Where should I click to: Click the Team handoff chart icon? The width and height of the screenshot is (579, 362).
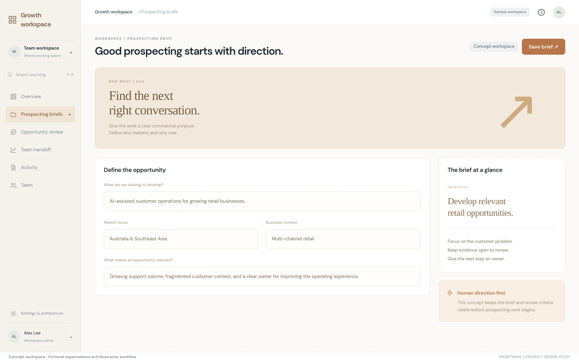13,150
